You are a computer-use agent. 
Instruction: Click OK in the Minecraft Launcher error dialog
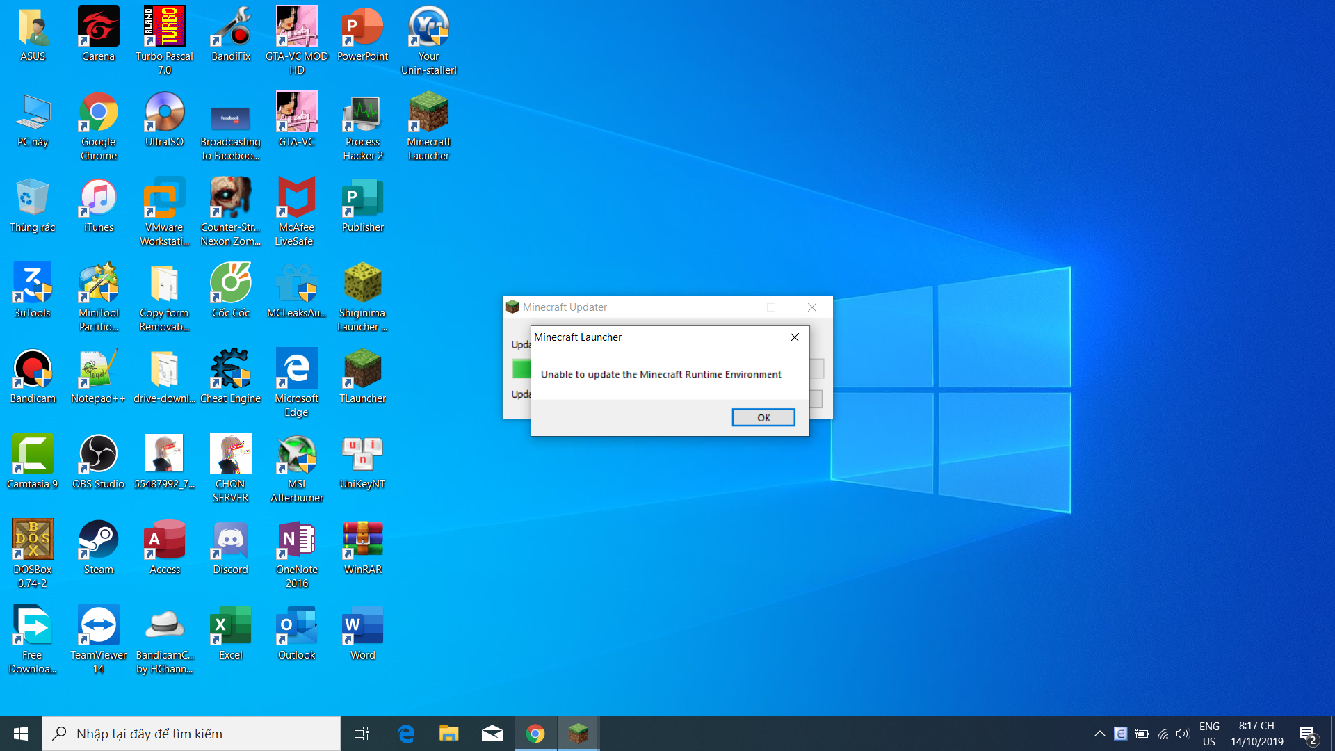[x=763, y=417]
